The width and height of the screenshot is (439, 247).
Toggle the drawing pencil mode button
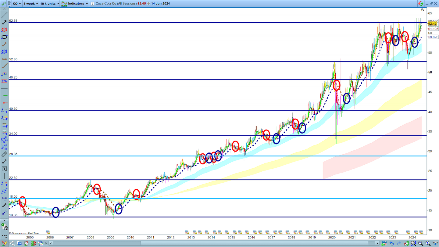tap(4, 243)
